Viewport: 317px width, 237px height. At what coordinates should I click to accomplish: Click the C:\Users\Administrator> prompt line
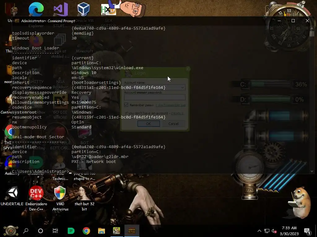pyautogui.click(x=41, y=171)
